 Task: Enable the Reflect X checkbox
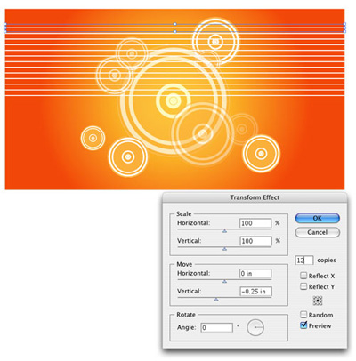pos(303,276)
